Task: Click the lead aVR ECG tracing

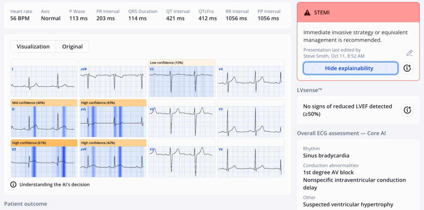Action: [113, 78]
